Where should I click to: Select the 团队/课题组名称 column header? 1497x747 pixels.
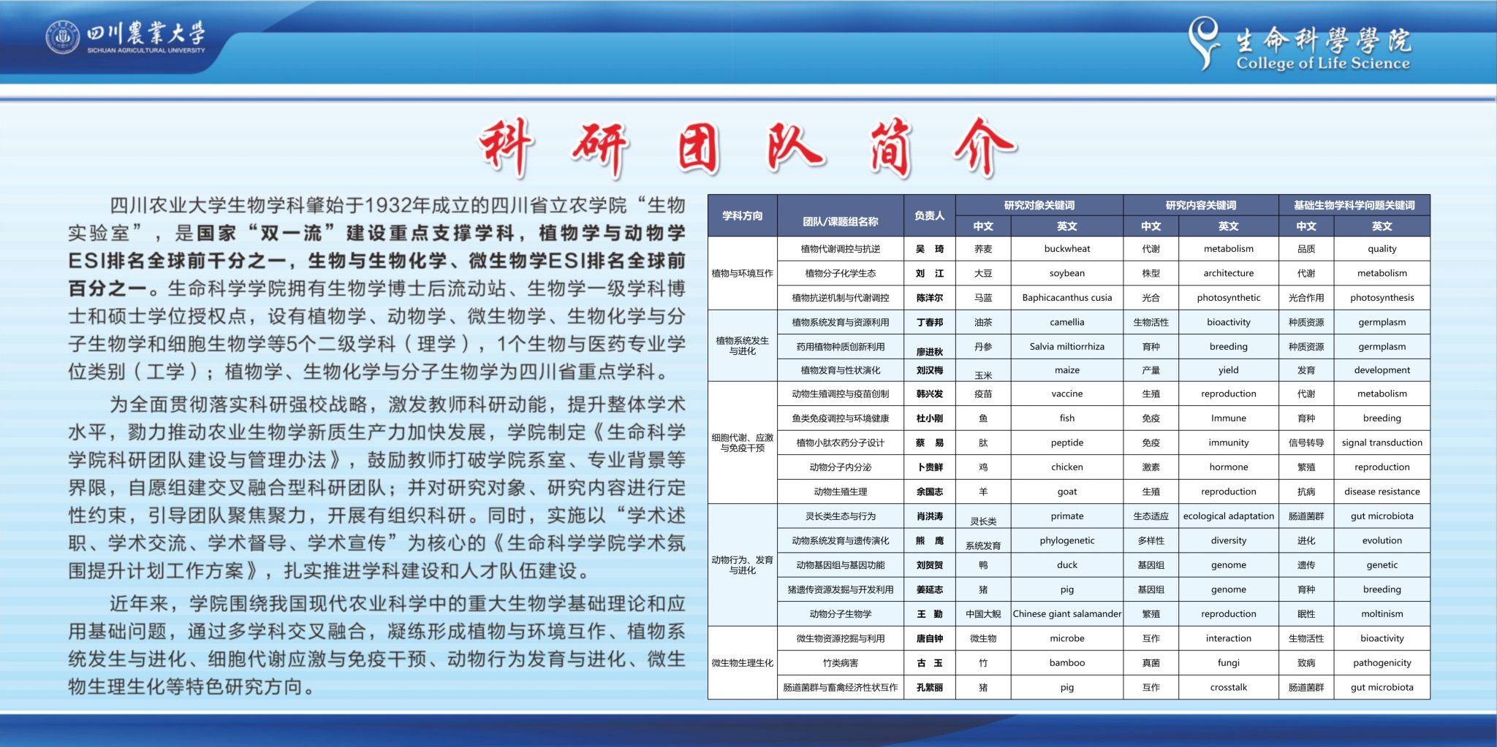pos(840,221)
